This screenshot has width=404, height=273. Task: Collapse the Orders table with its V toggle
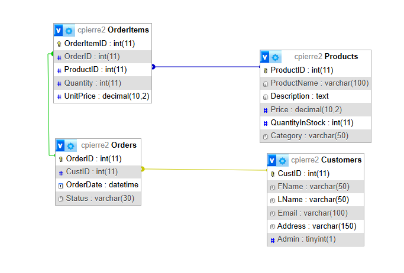(60, 145)
